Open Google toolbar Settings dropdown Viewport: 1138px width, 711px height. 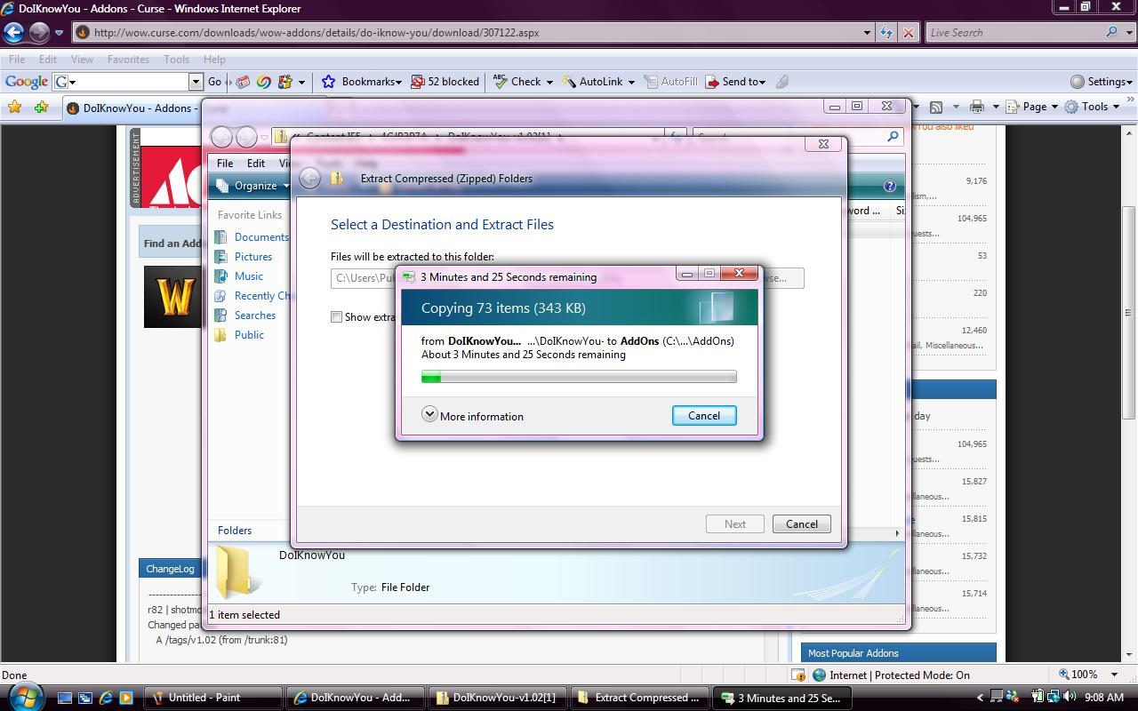click(1101, 81)
